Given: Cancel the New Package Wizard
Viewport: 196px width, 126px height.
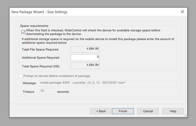Looking at the screenshot, I should [148, 111].
